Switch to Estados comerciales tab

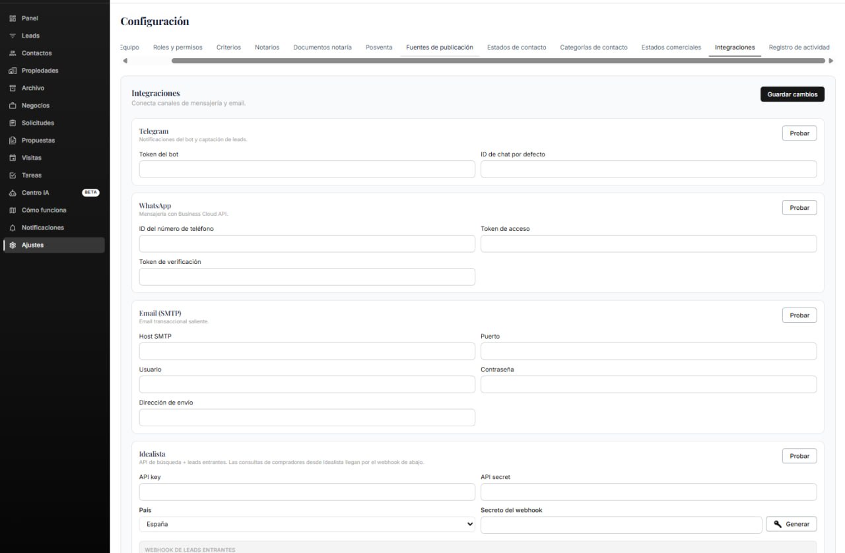coord(671,48)
